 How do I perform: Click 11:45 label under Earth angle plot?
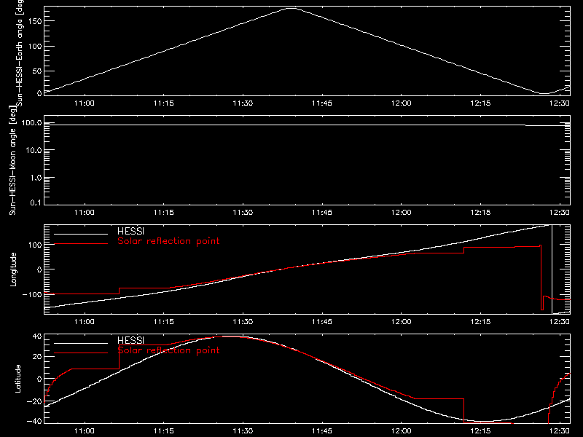[x=322, y=103]
